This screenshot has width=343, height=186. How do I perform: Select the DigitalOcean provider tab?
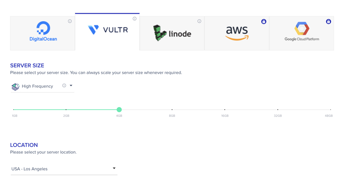coord(43,33)
